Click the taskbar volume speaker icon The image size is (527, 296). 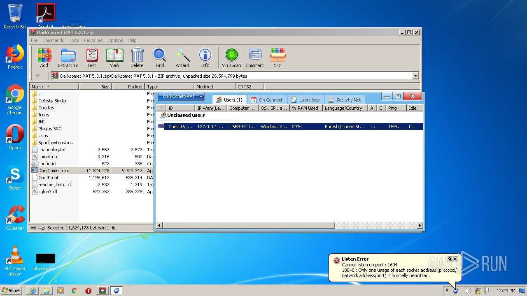(x=468, y=291)
